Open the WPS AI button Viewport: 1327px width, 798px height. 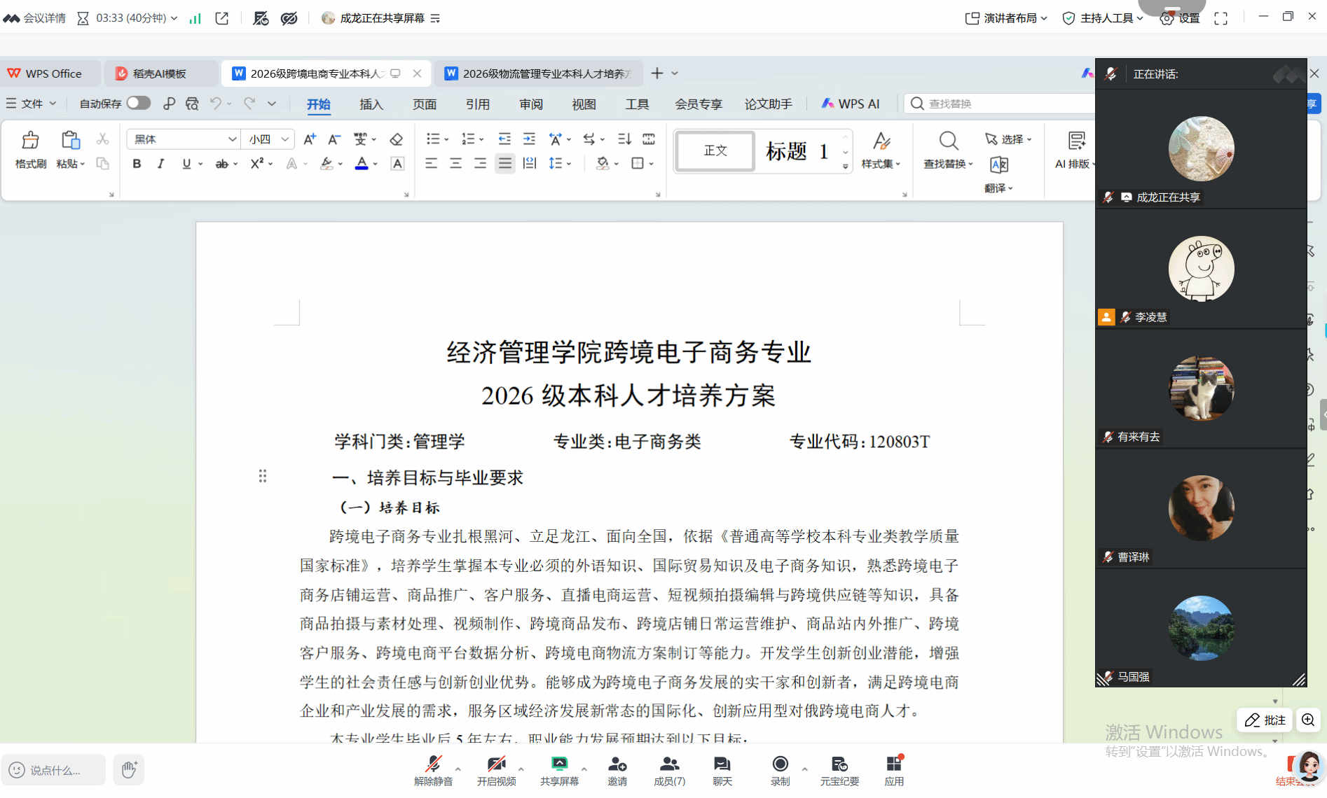(851, 104)
